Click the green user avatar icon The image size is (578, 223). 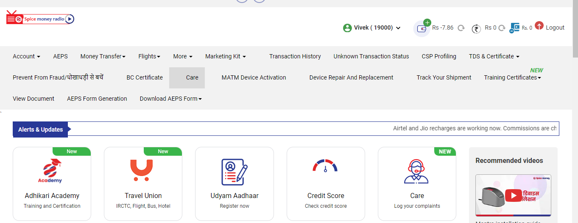pos(347,28)
